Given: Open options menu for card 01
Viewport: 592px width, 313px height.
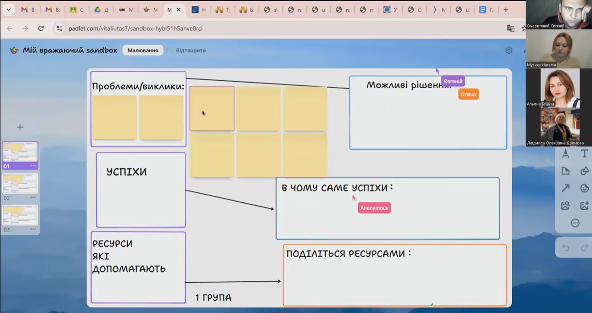Looking at the screenshot, I should [x=33, y=166].
